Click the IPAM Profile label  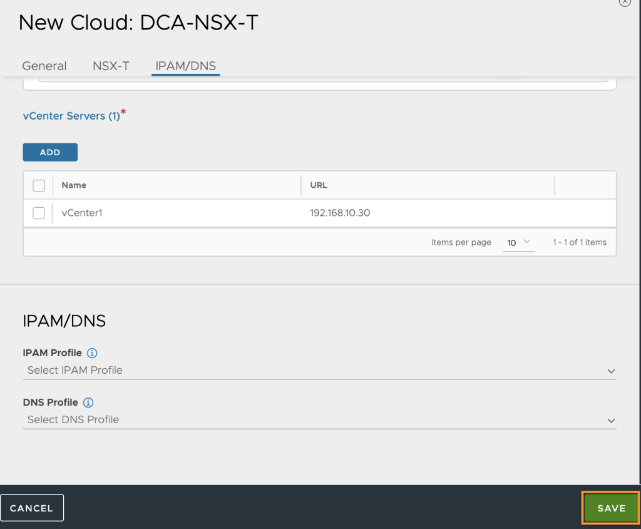(x=53, y=353)
